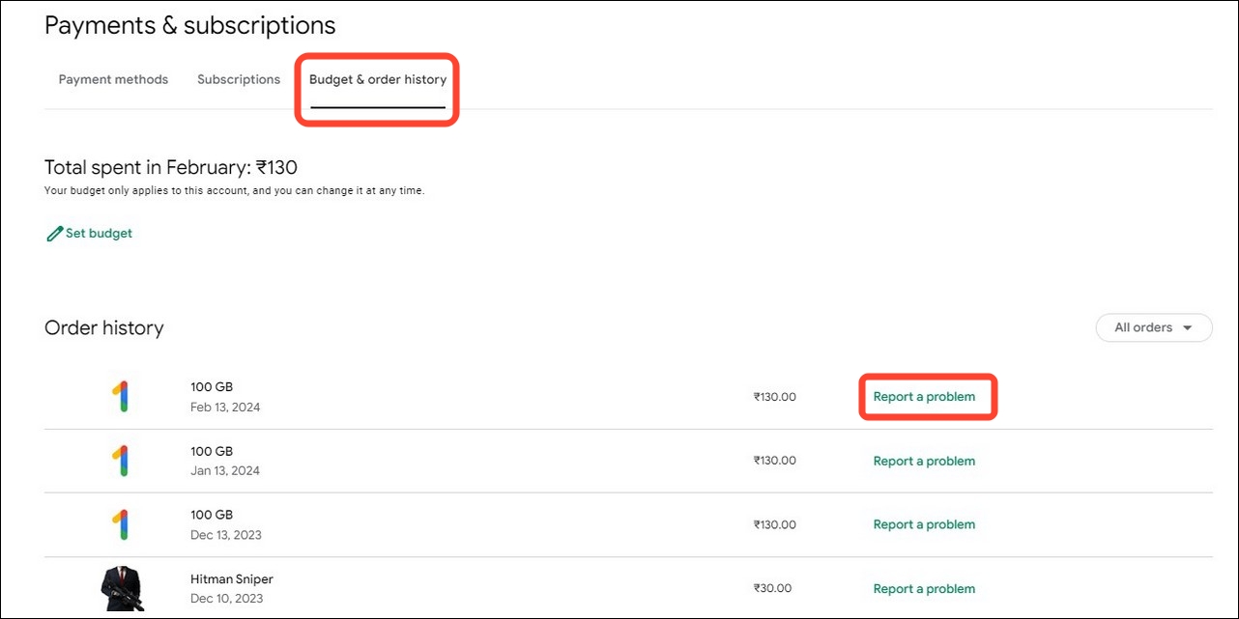This screenshot has width=1239, height=619.
Task: Report a problem for the Hitman Sniper purchase
Action: 924,587
